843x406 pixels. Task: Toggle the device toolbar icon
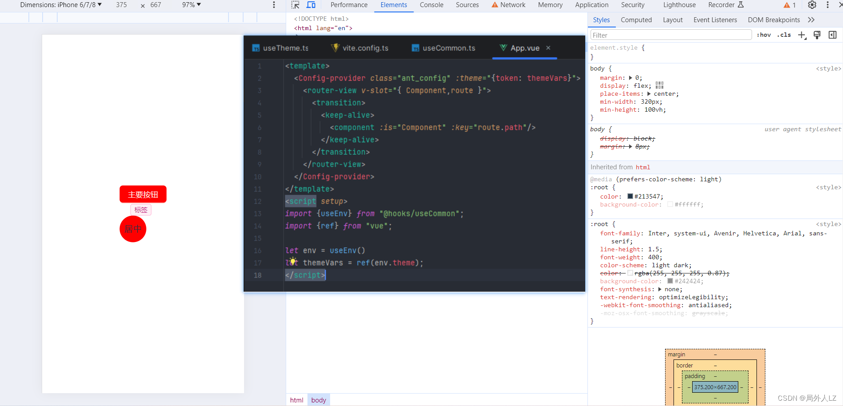tap(311, 5)
